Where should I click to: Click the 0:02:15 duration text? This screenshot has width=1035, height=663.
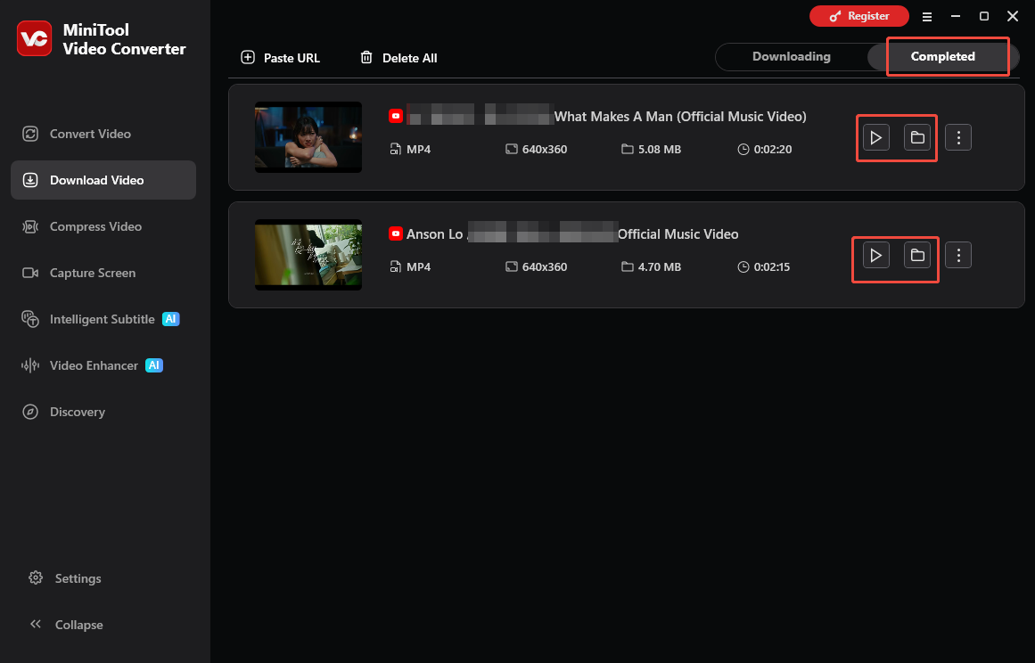pyautogui.click(x=772, y=267)
